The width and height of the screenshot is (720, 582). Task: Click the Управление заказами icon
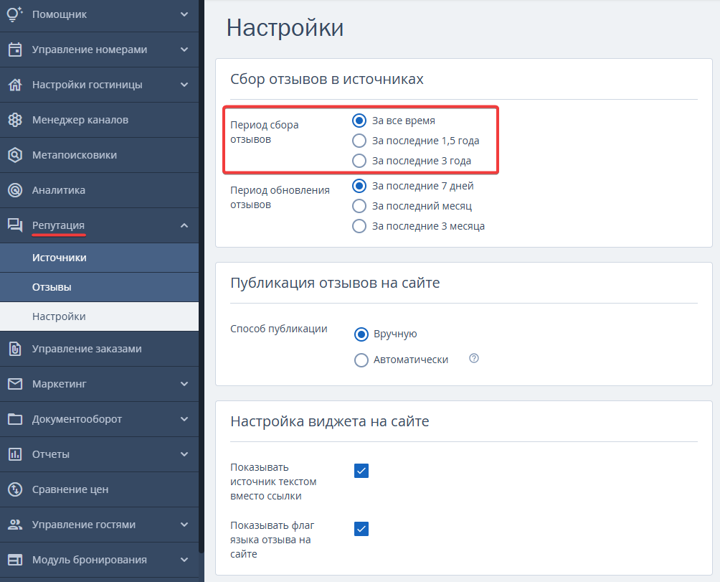pyautogui.click(x=15, y=349)
